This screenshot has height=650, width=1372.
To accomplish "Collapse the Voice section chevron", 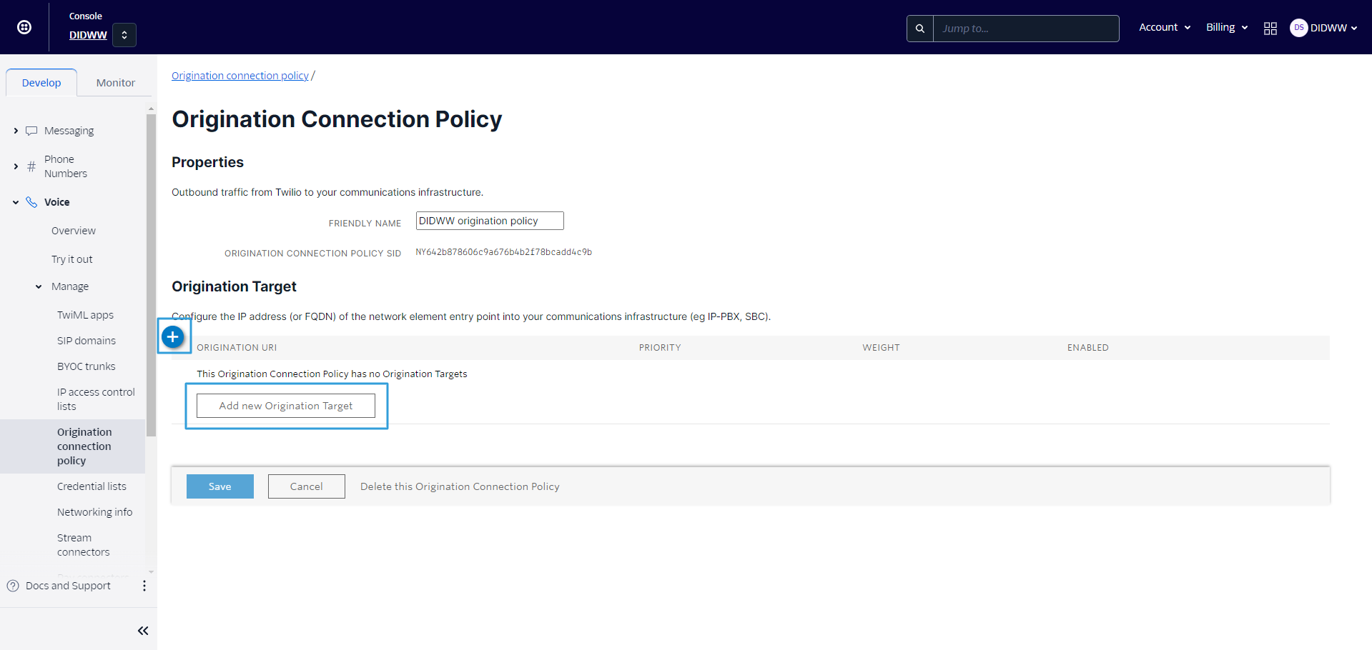I will point(16,202).
